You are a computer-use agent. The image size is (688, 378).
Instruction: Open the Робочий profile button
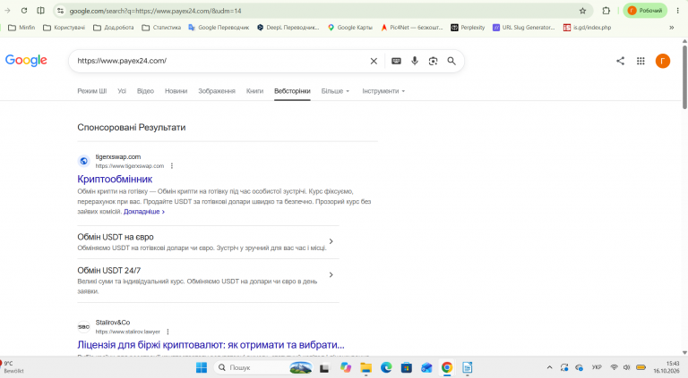point(645,11)
